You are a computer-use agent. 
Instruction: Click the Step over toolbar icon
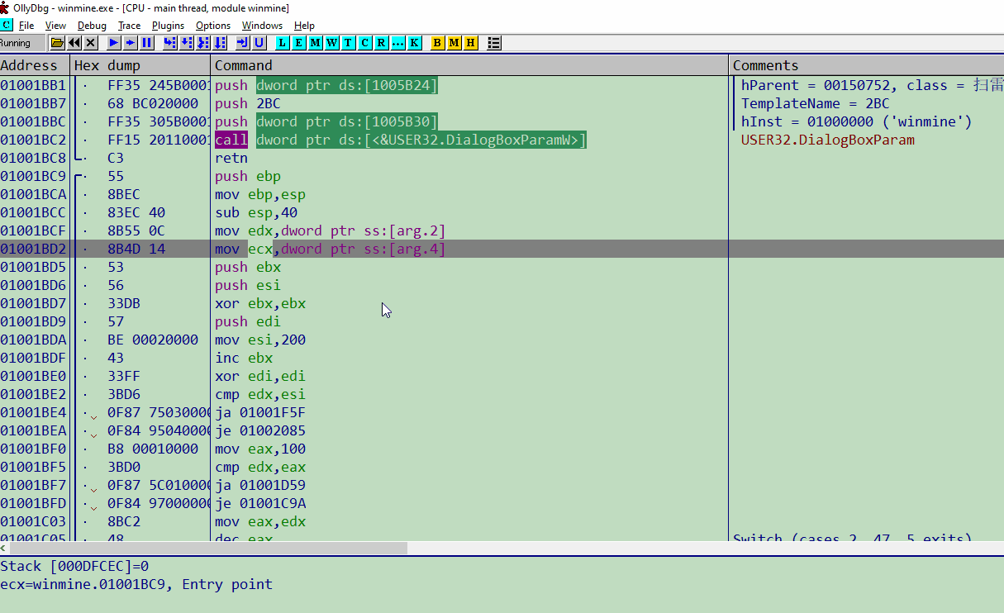[187, 42]
